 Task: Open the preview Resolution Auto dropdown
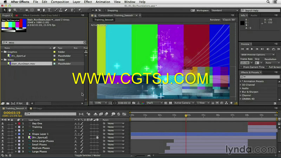coord(273,63)
